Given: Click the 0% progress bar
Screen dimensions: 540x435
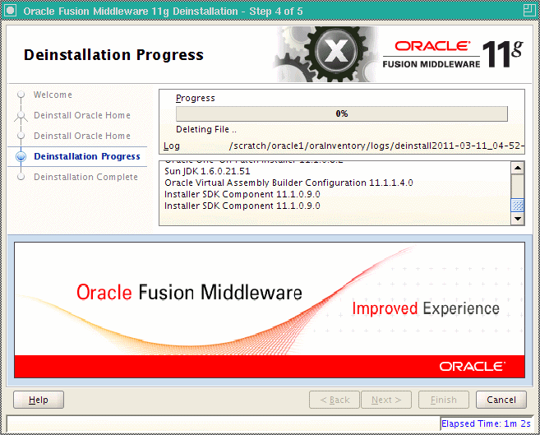Looking at the screenshot, I should pos(342,113).
